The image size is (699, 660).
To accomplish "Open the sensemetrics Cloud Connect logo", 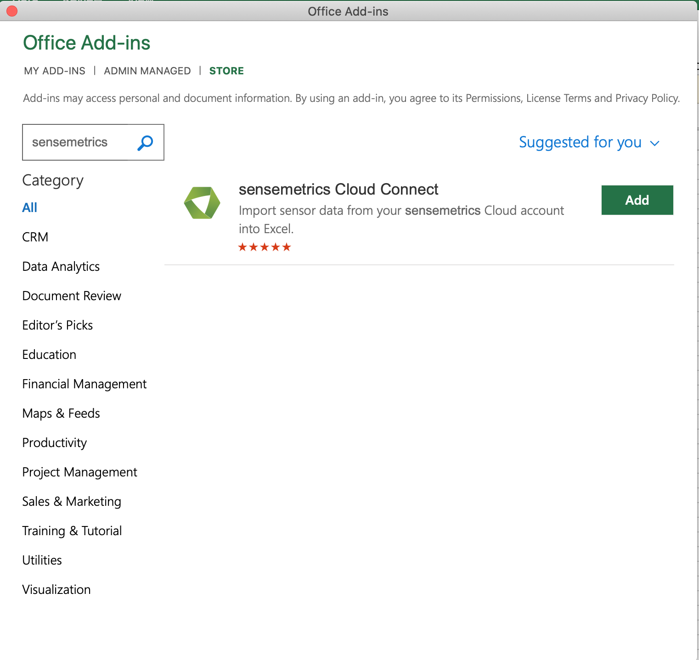I will click(x=202, y=202).
